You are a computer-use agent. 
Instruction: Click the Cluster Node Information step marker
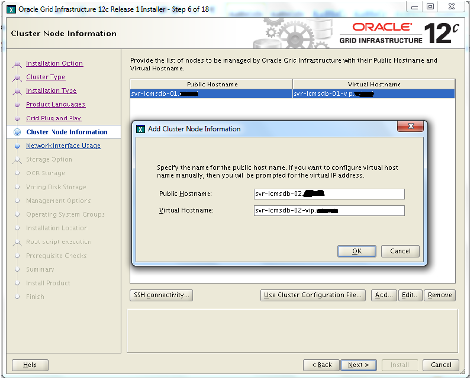click(17, 132)
